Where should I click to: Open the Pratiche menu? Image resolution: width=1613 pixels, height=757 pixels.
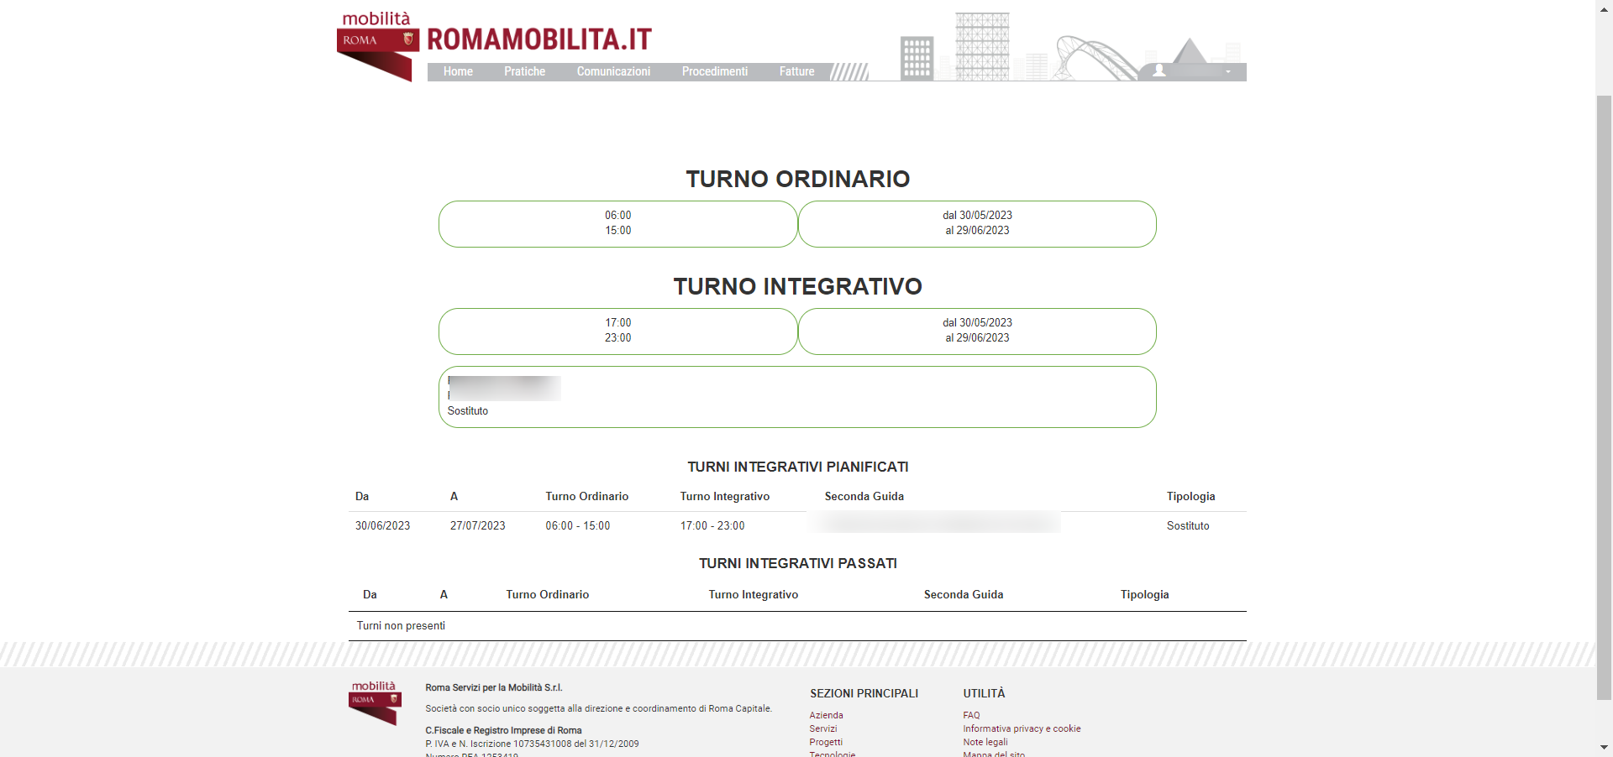click(524, 72)
